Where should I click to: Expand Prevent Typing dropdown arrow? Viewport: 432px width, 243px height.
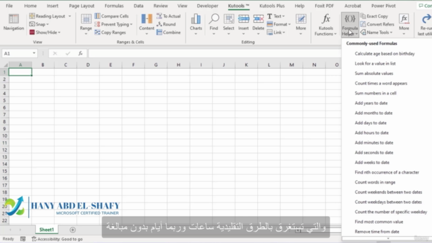131,24
